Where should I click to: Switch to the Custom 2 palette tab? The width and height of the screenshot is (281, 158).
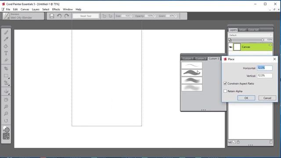[201, 58]
